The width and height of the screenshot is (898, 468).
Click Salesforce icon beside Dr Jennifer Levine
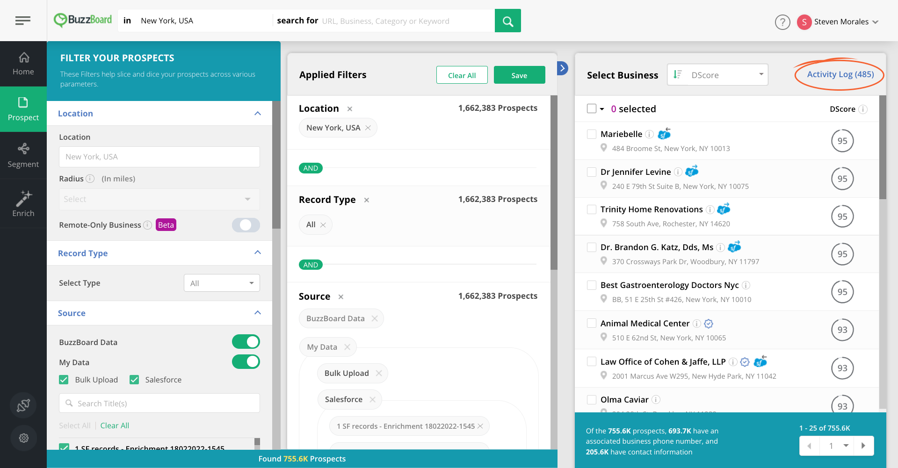pos(692,171)
